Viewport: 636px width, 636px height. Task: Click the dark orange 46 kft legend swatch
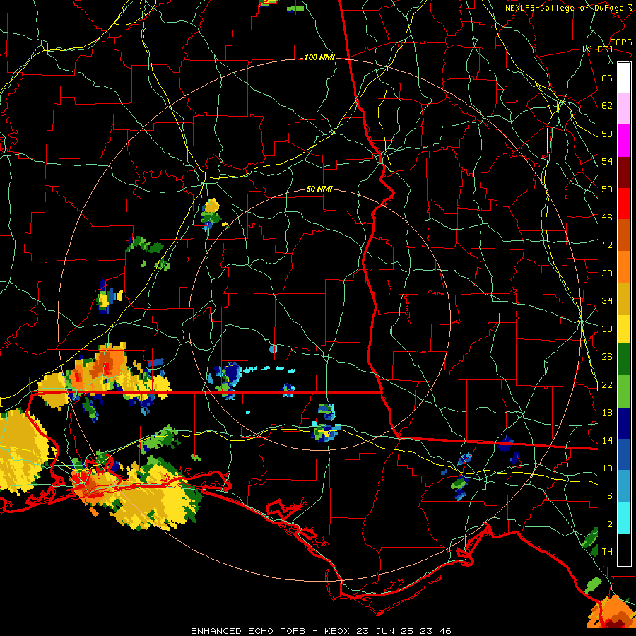tap(624, 235)
